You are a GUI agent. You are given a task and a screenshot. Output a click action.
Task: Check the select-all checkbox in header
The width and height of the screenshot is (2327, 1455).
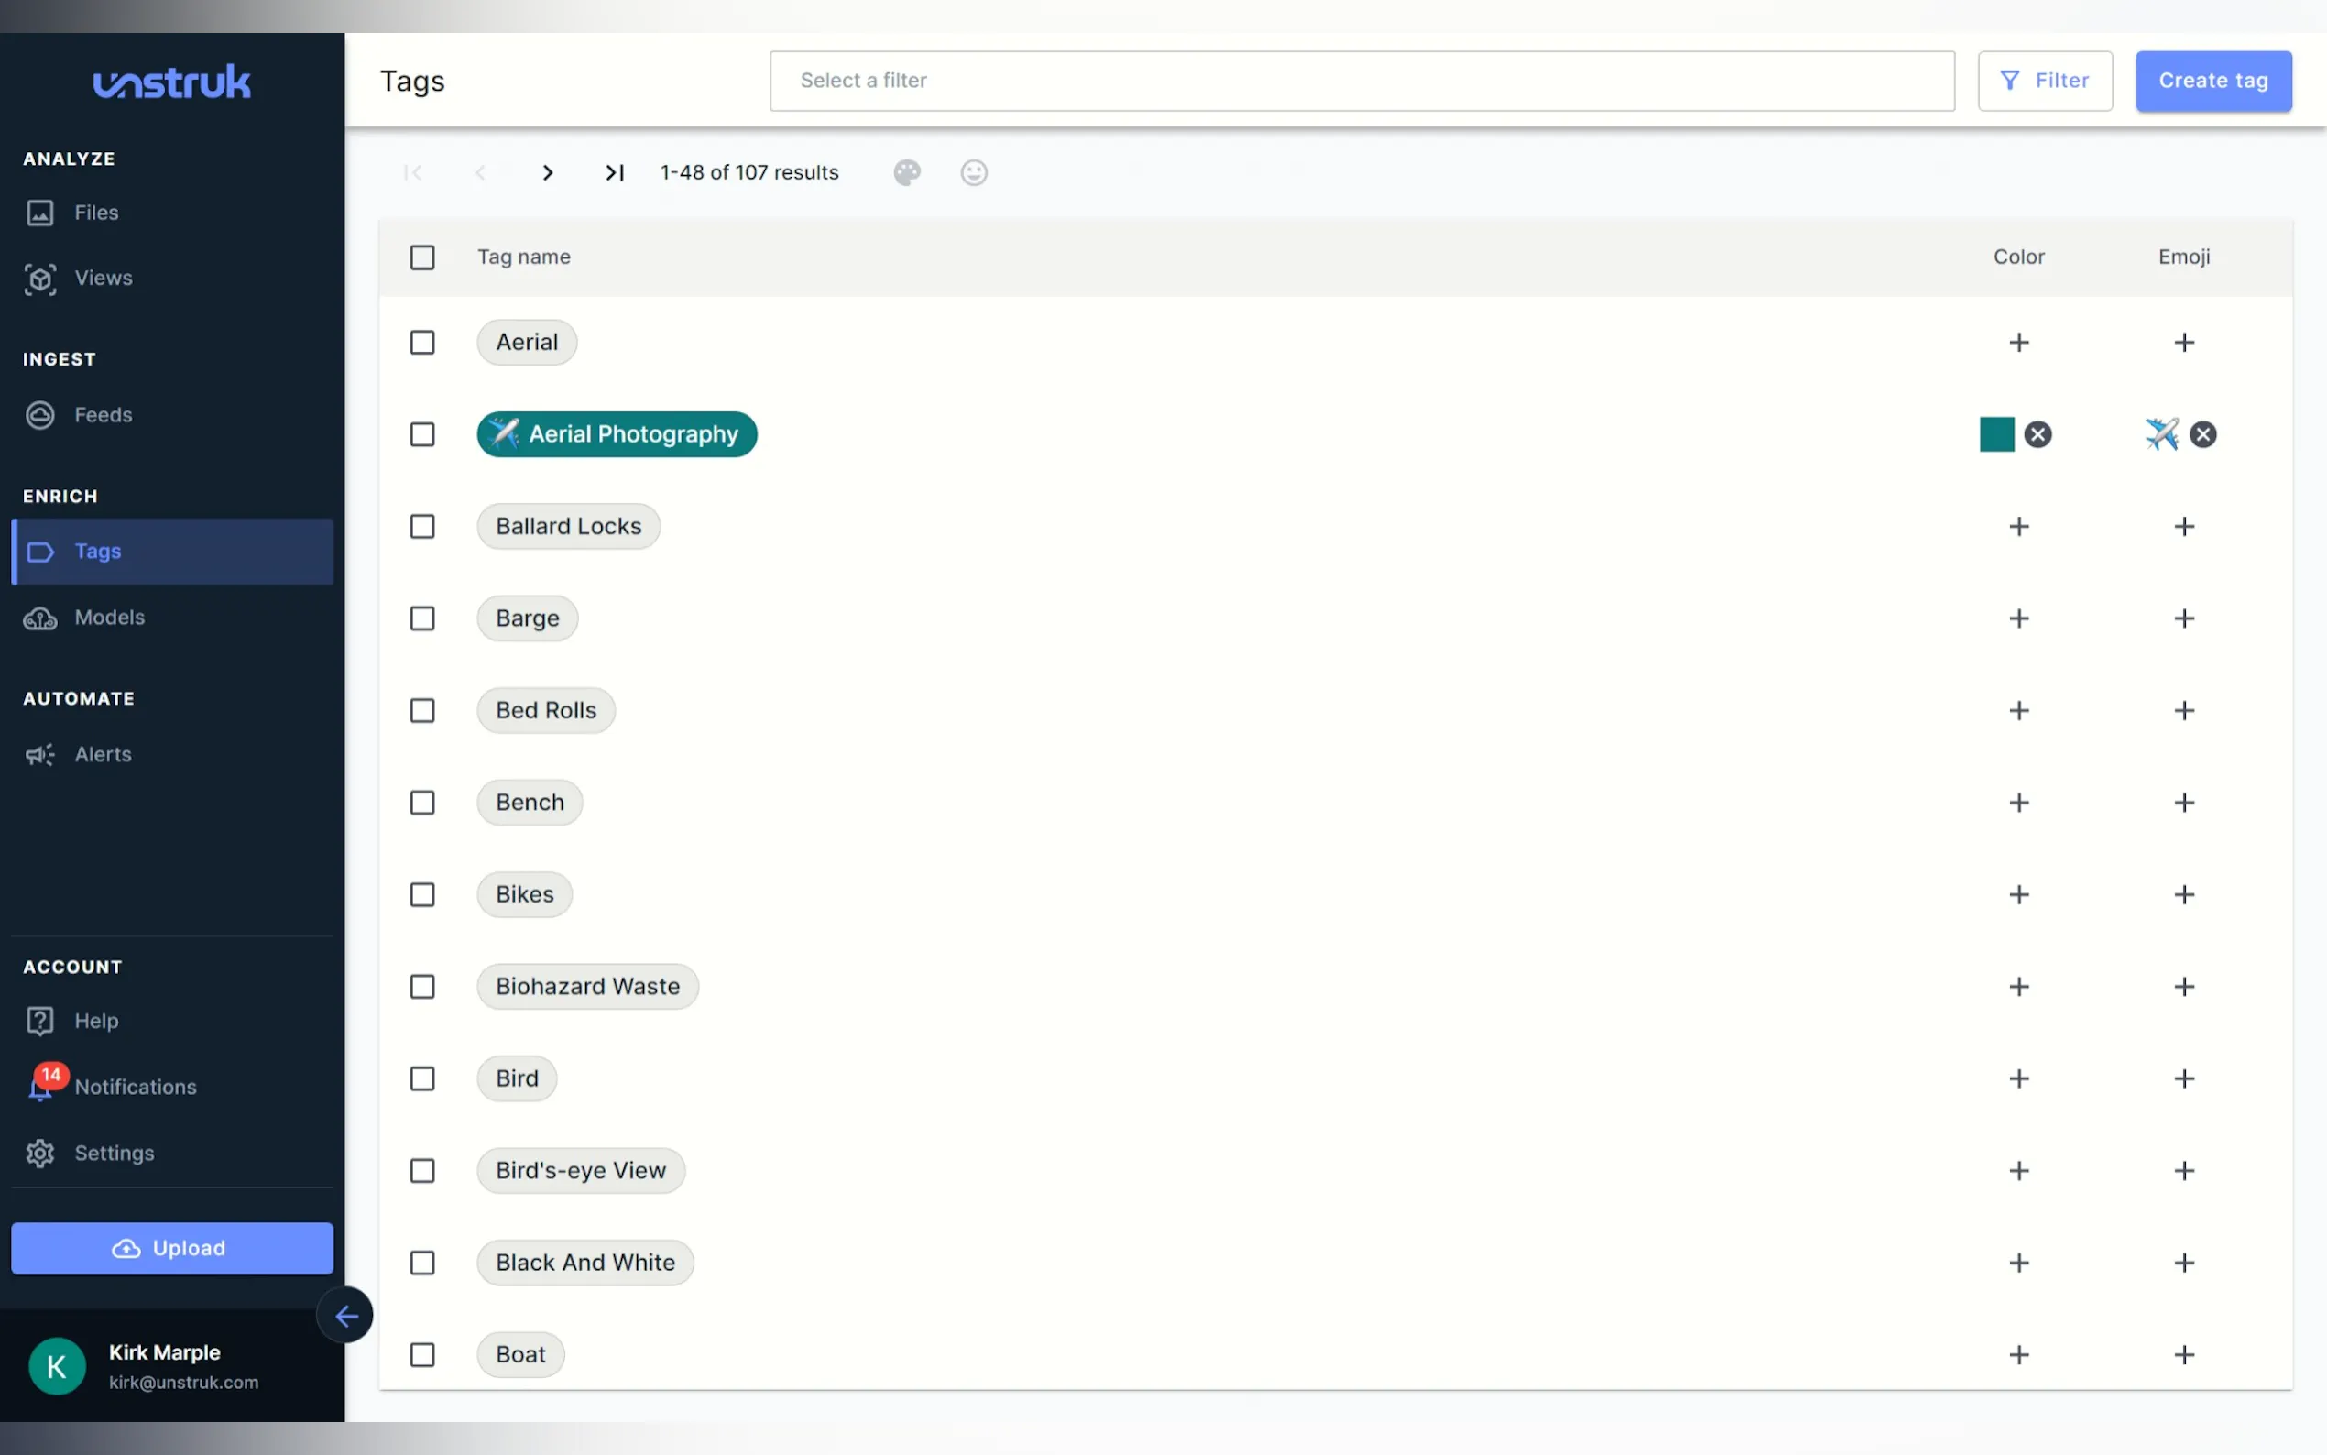[x=422, y=257]
